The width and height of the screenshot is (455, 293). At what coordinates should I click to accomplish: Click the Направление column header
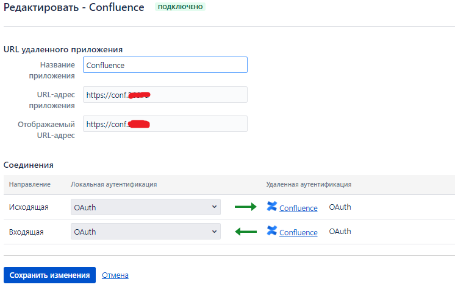click(30, 184)
